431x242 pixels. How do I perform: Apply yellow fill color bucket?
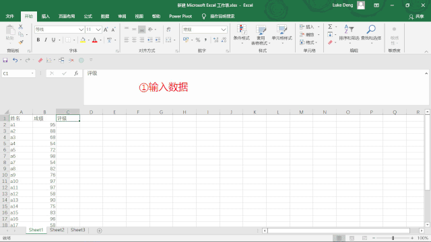tap(83, 40)
